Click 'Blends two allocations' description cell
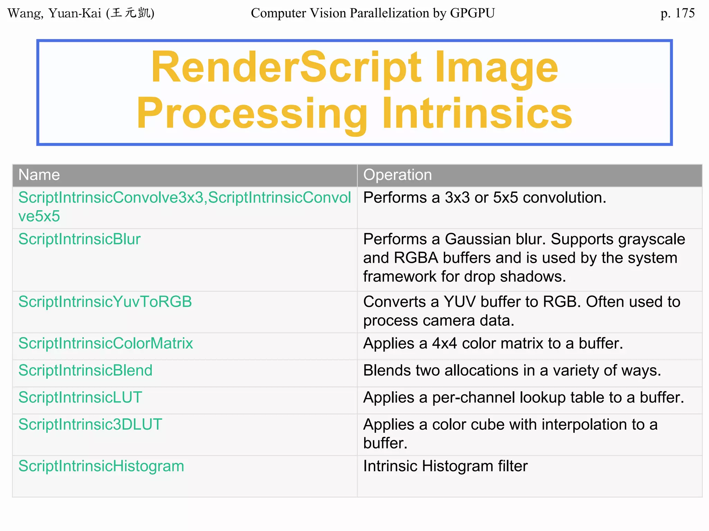The width and height of the screenshot is (709, 531). click(x=530, y=373)
